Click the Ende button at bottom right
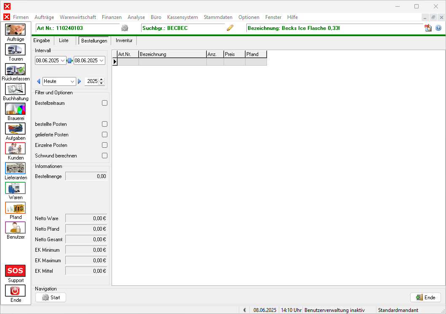The height and width of the screenshot is (314, 446). 425,298
